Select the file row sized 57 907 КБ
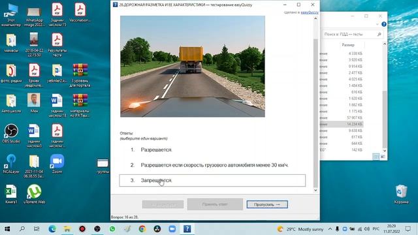 click(x=342, y=117)
